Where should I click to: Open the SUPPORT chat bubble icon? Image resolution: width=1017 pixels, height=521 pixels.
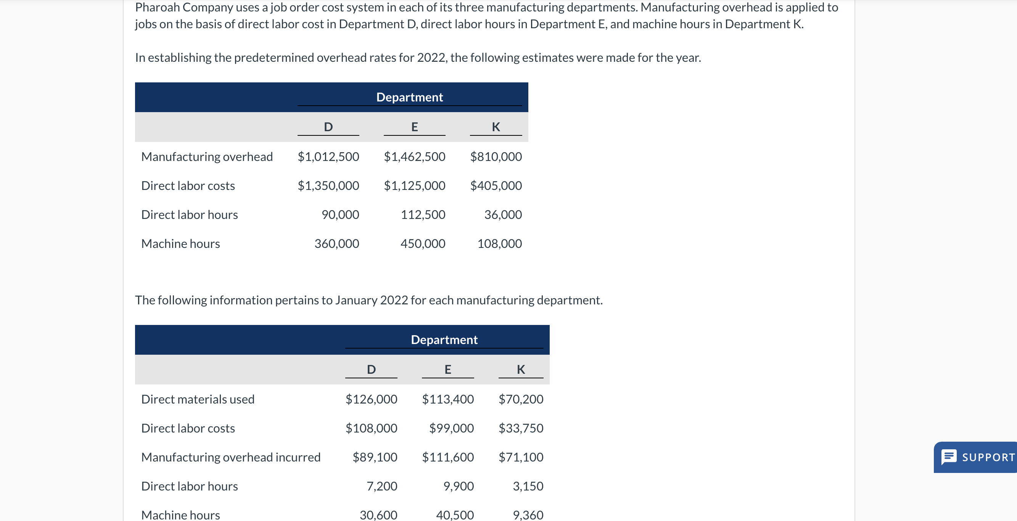(949, 457)
